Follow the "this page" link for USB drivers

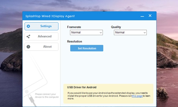tap(137, 96)
